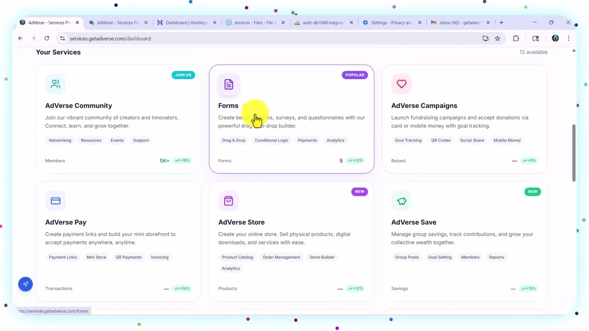Click the Payment Links tag

tap(63, 257)
